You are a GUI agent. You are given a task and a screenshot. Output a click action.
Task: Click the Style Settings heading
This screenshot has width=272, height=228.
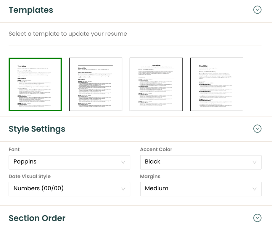37,129
